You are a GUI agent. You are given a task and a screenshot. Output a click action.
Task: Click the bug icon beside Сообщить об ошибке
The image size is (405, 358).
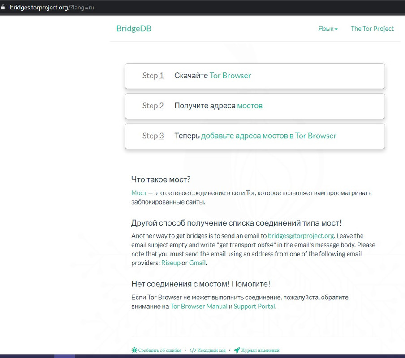[x=134, y=350]
